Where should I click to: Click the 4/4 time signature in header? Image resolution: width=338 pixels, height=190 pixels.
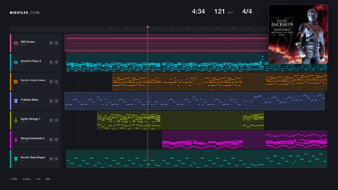(247, 11)
